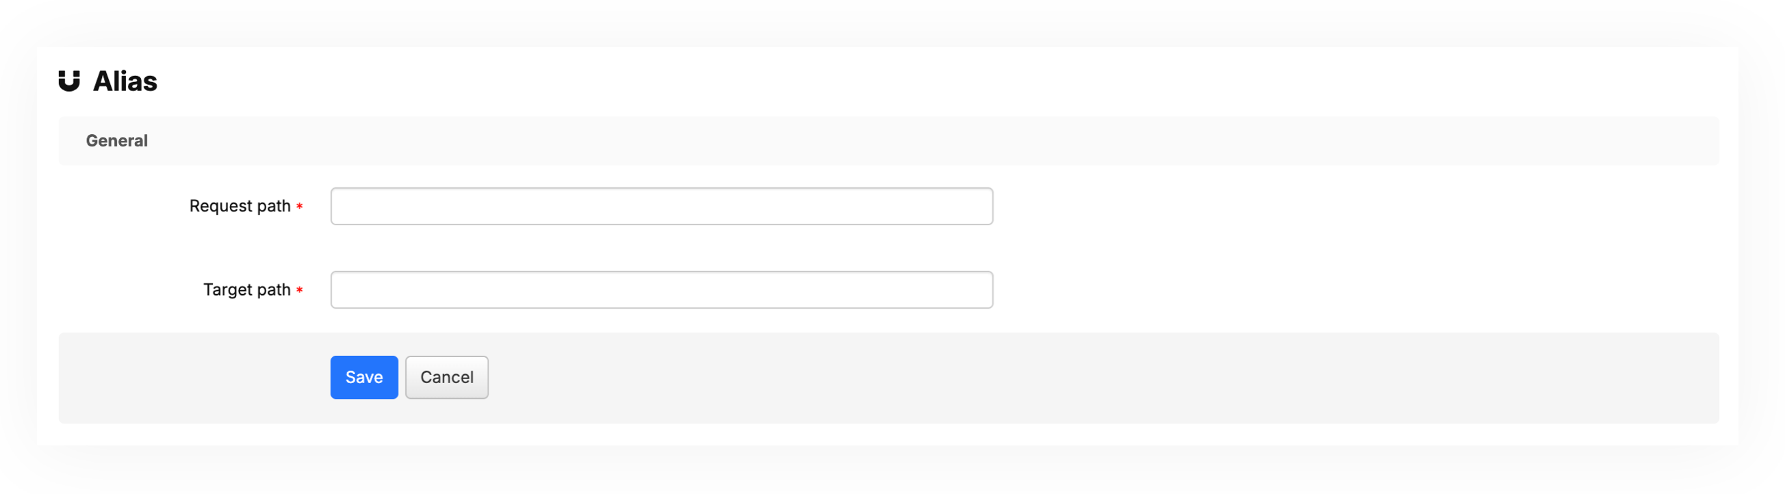Click Cancel to discard the alias
Viewport: 1785px width, 494px height.
click(x=446, y=377)
